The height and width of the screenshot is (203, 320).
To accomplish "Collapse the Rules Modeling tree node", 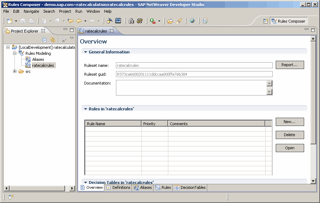I will point(15,53).
